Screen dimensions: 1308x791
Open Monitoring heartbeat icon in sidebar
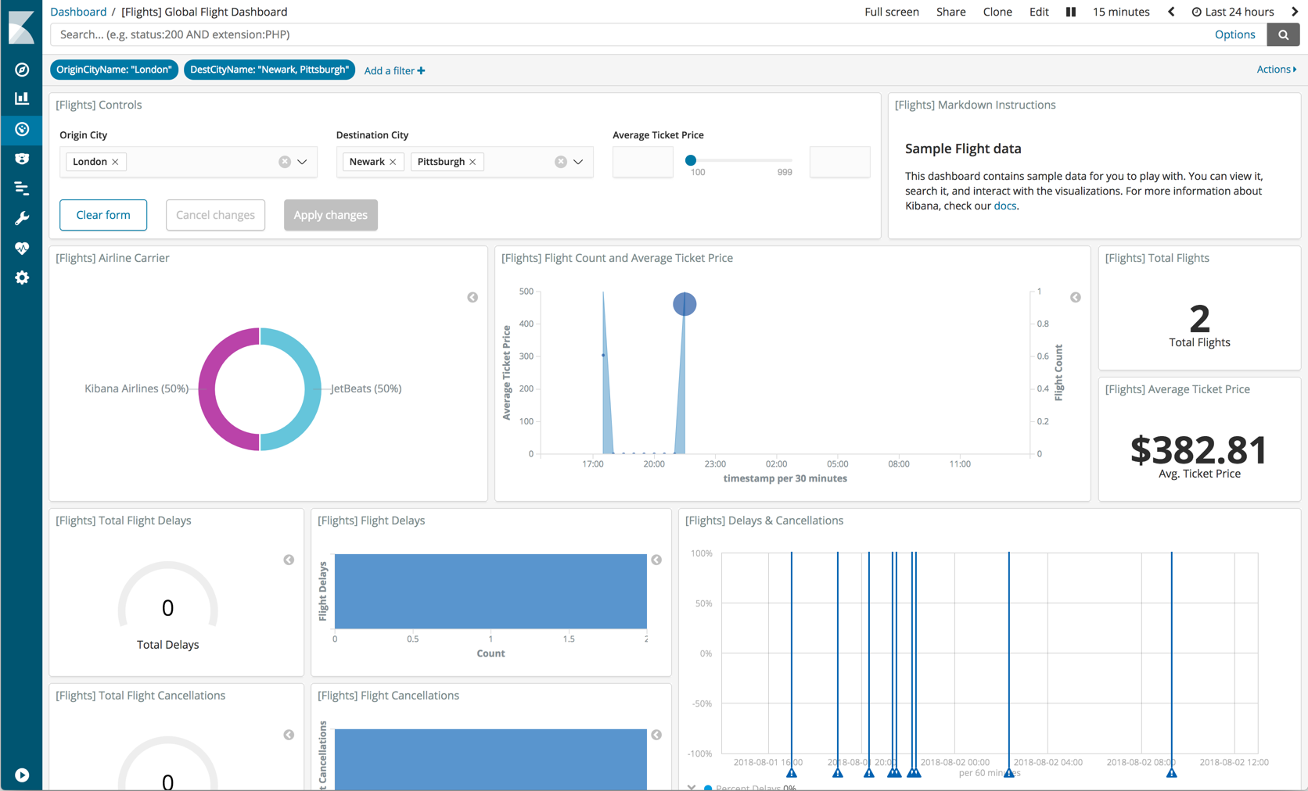(x=22, y=248)
